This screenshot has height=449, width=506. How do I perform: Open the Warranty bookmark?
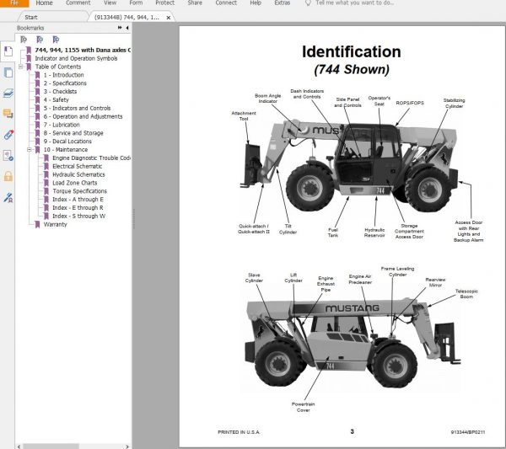(x=55, y=224)
